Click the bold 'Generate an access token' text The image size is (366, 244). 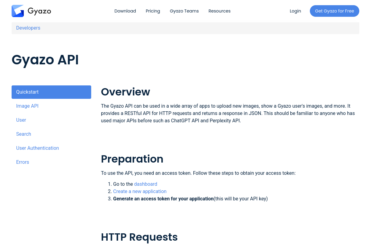coord(163,199)
